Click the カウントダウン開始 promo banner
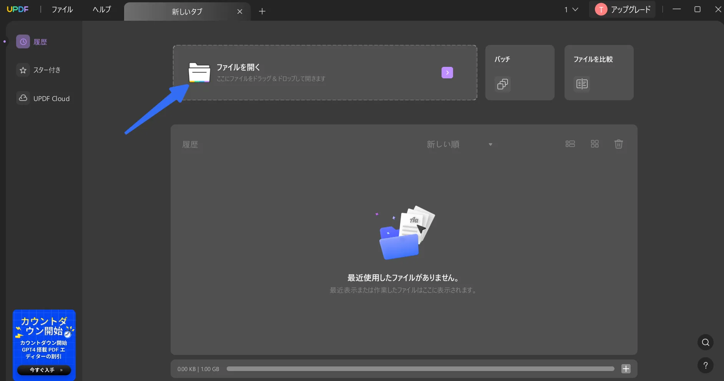 [x=44, y=345]
